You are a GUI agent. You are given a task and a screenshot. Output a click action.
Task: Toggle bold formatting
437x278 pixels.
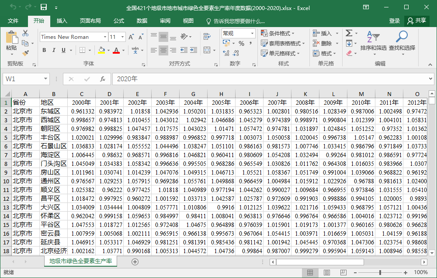[x=44, y=50]
